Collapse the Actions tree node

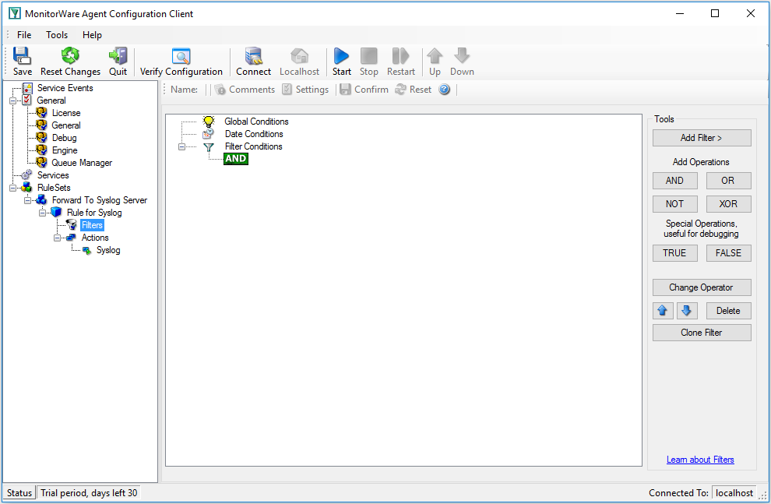[x=57, y=238]
